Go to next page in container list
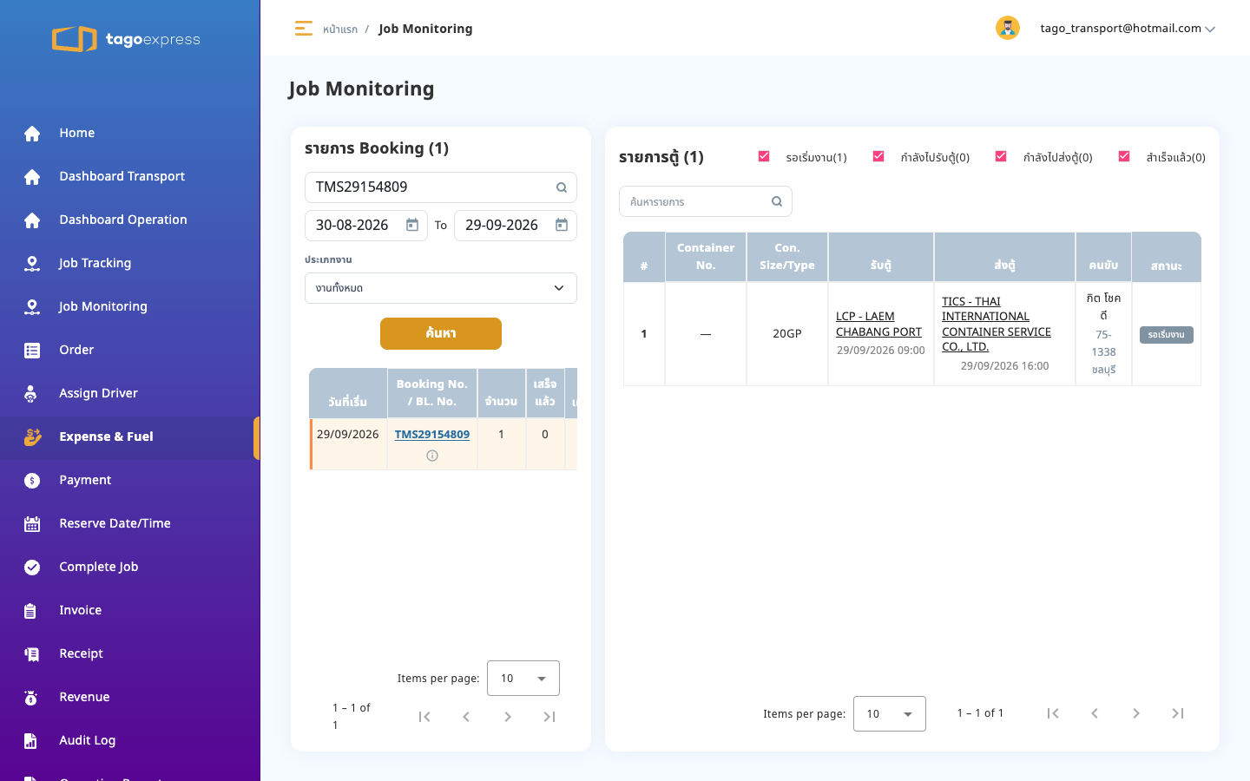The height and width of the screenshot is (781, 1250). coord(1136,713)
